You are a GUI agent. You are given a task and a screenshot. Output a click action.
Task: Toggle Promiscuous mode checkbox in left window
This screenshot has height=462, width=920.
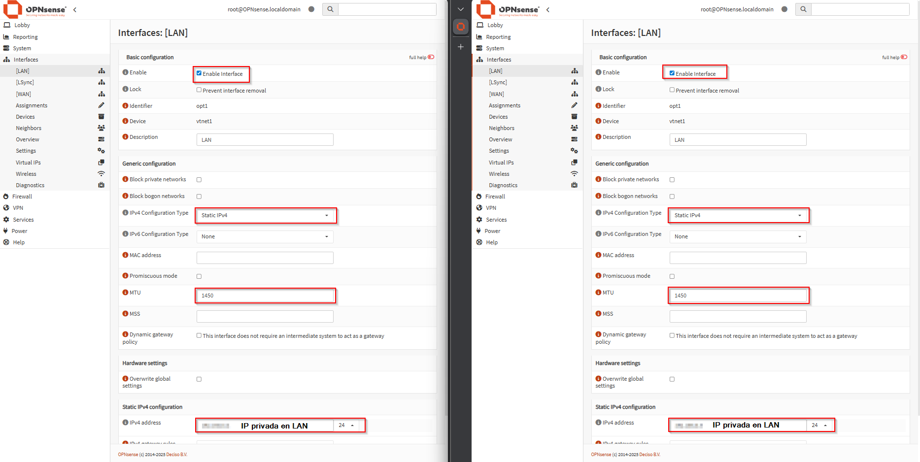point(199,276)
